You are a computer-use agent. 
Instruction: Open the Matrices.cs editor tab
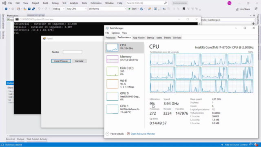click(13, 16)
